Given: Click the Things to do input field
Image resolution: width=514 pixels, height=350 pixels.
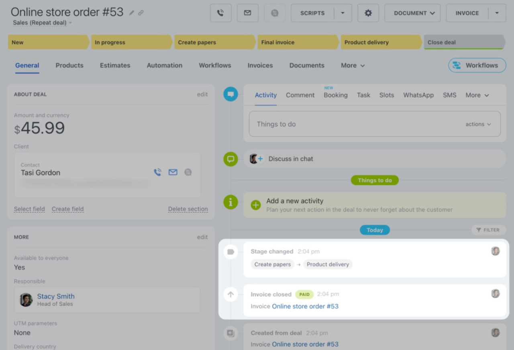Looking at the screenshot, I should click(353, 124).
